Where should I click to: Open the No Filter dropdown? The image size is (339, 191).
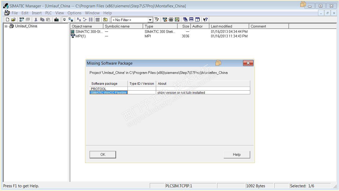pos(150,20)
